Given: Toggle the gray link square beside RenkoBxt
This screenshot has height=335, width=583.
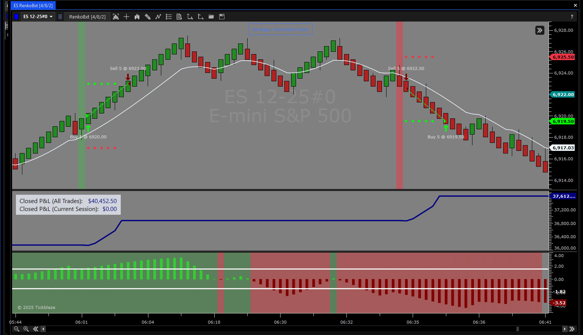Looking at the screenshot, I should click(x=60, y=17).
